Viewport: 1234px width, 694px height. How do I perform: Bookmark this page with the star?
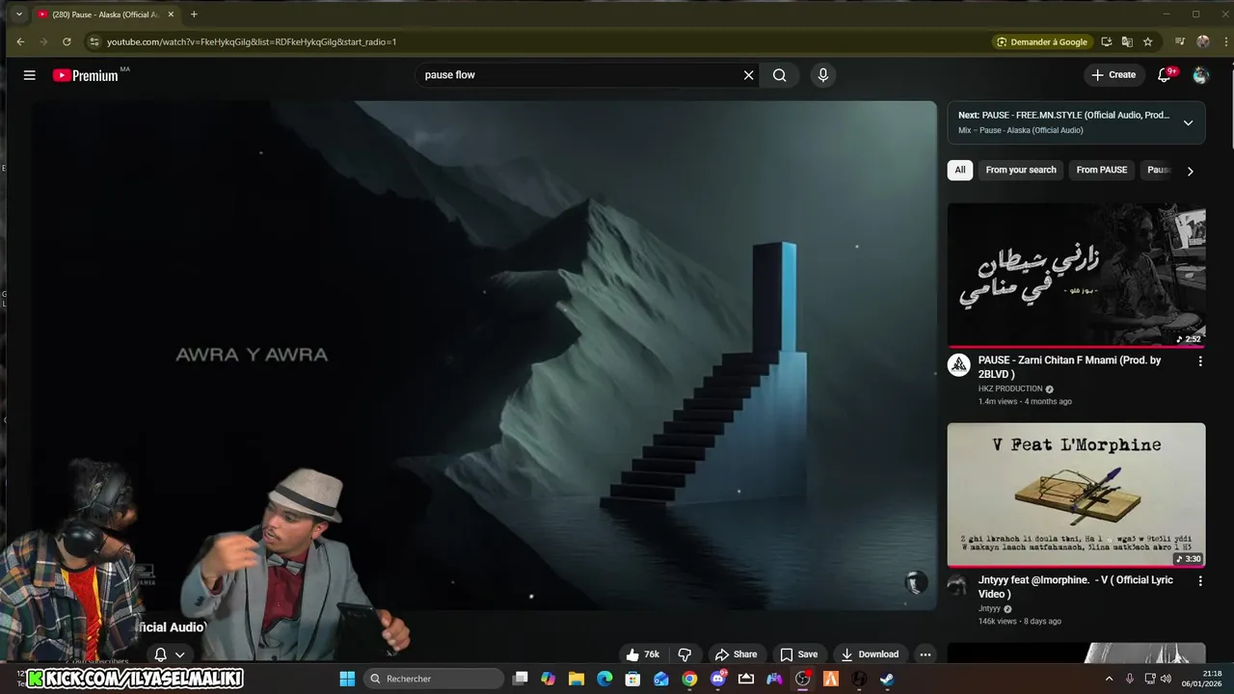click(1147, 41)
